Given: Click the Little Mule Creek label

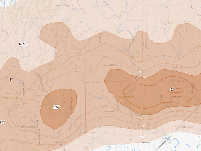Looking at the screenshot, I should [40, 81].
